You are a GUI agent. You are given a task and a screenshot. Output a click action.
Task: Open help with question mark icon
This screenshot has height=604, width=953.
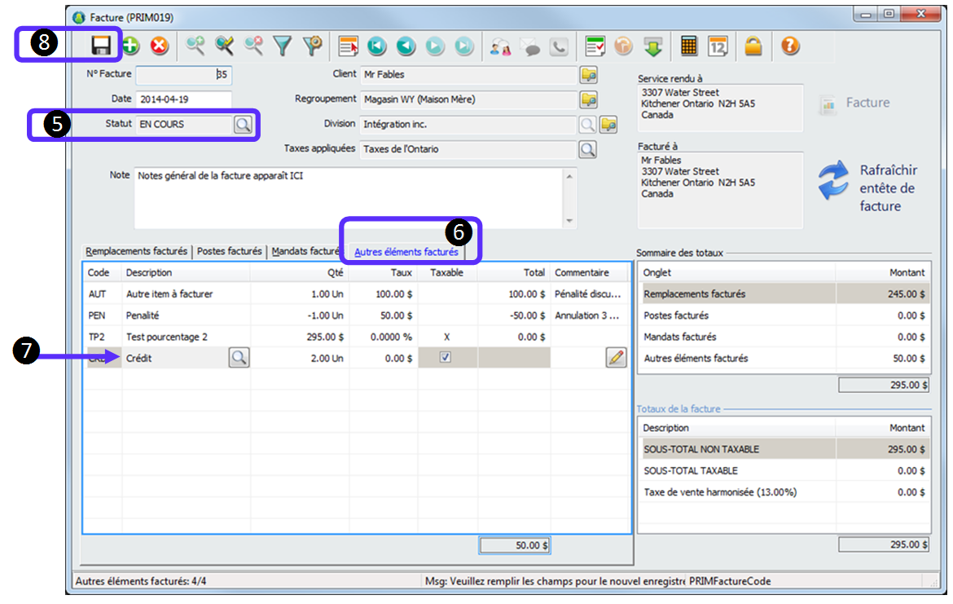[x=789, y=46]
